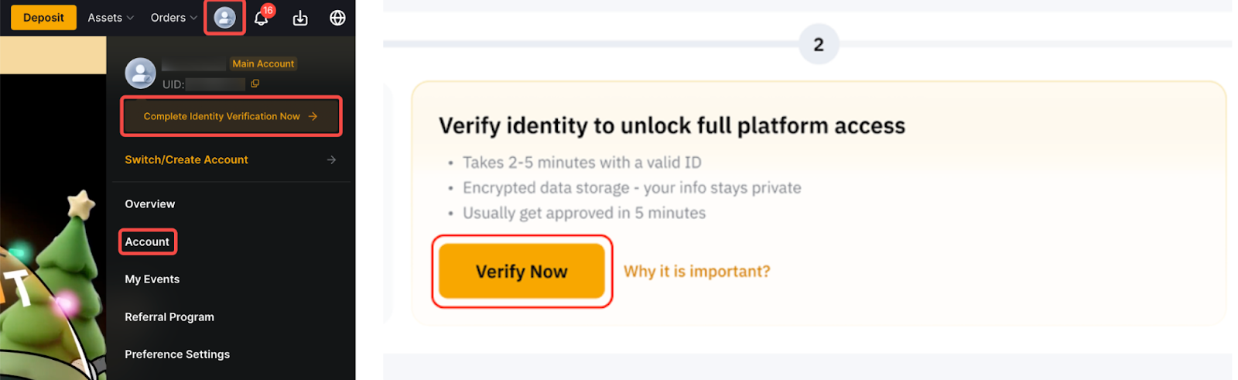
Task: Open Switch/Create Account option
Action: (186, 159)
